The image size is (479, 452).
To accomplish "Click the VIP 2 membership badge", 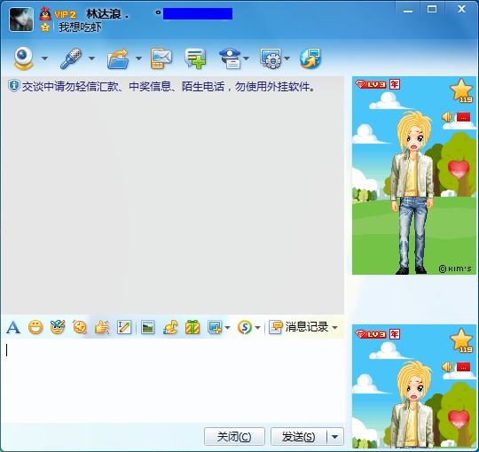I will [65, 14].
